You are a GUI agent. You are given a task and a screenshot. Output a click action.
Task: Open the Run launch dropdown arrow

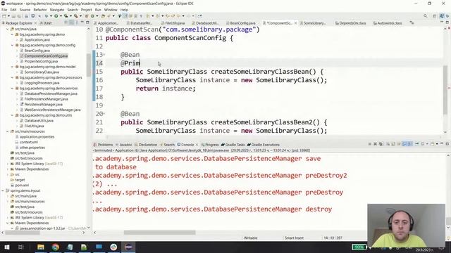click(x=61, y=16)
